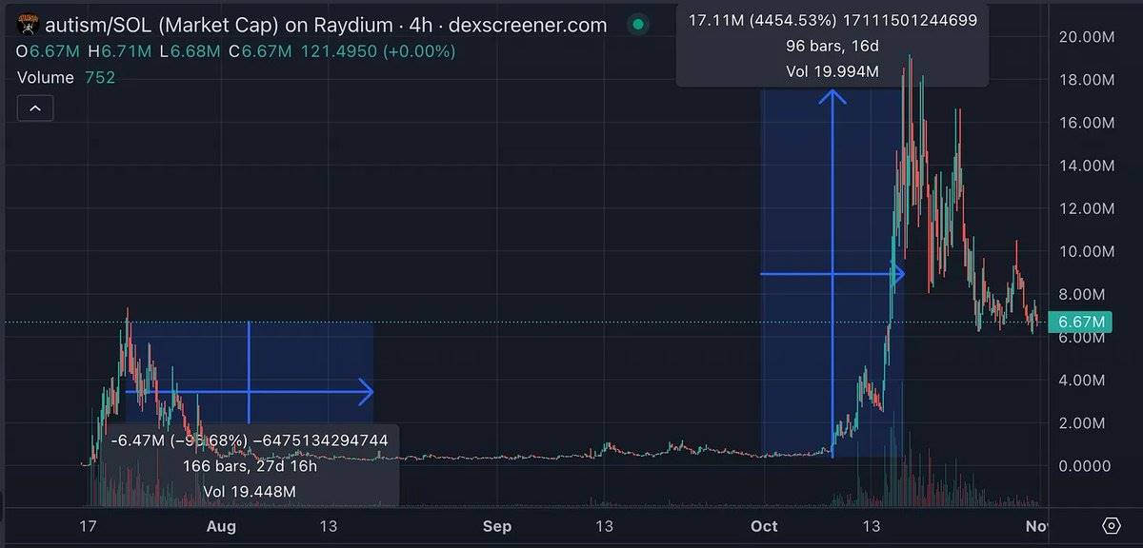Select the -6.47M loss measurement label
This screenshot has width=1143, height=548.
pyautogui.click(x=249, y=440)
